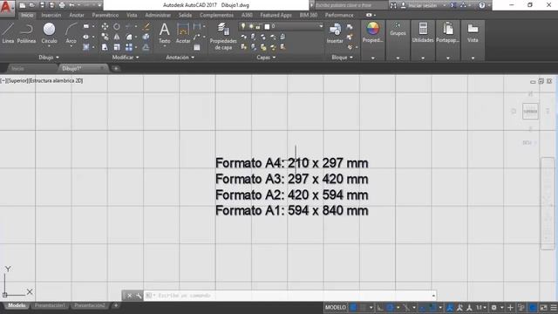Activate the Move (Desplazar) tool
This screenshot has width=558, height=314.
[105, 26]
